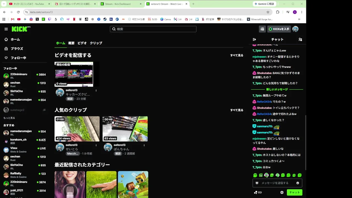Click the KICKsを入手 button
The width and height of the screenshot is (352, 198).
279,29
